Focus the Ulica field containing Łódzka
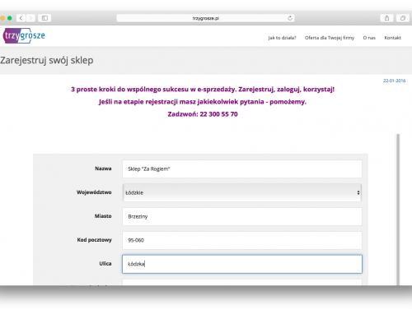 tap(242, 264)
